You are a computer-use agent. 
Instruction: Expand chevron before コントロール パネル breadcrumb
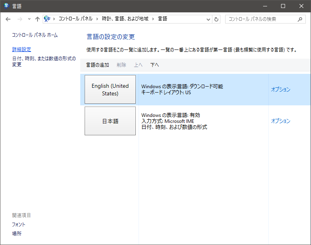(54, 19)
